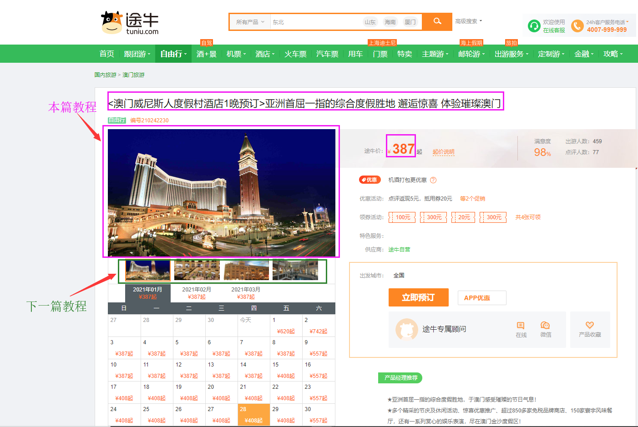638x427 pixels.
Task: Open 微信 contact icon
Action: (546, 329)
